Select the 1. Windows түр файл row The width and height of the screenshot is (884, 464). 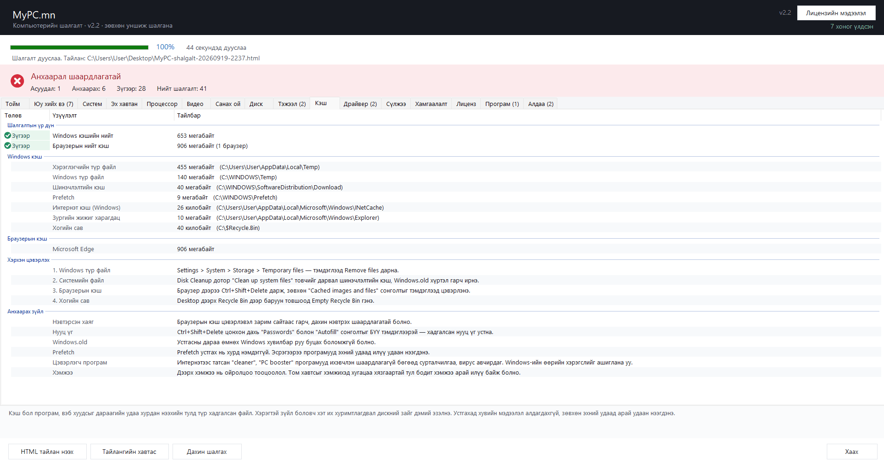point(446,270)
